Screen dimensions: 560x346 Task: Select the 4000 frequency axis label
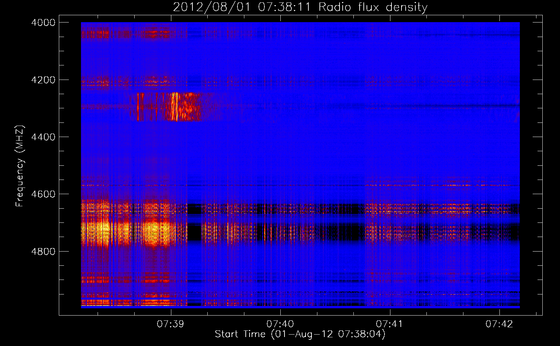pos(43,22)
